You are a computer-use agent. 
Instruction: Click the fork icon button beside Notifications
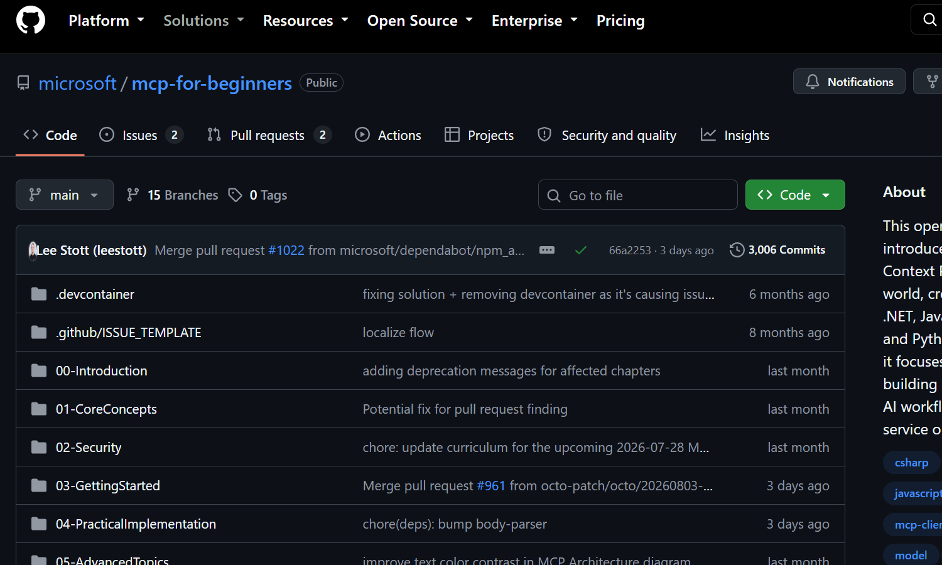(x=933, y=82)
